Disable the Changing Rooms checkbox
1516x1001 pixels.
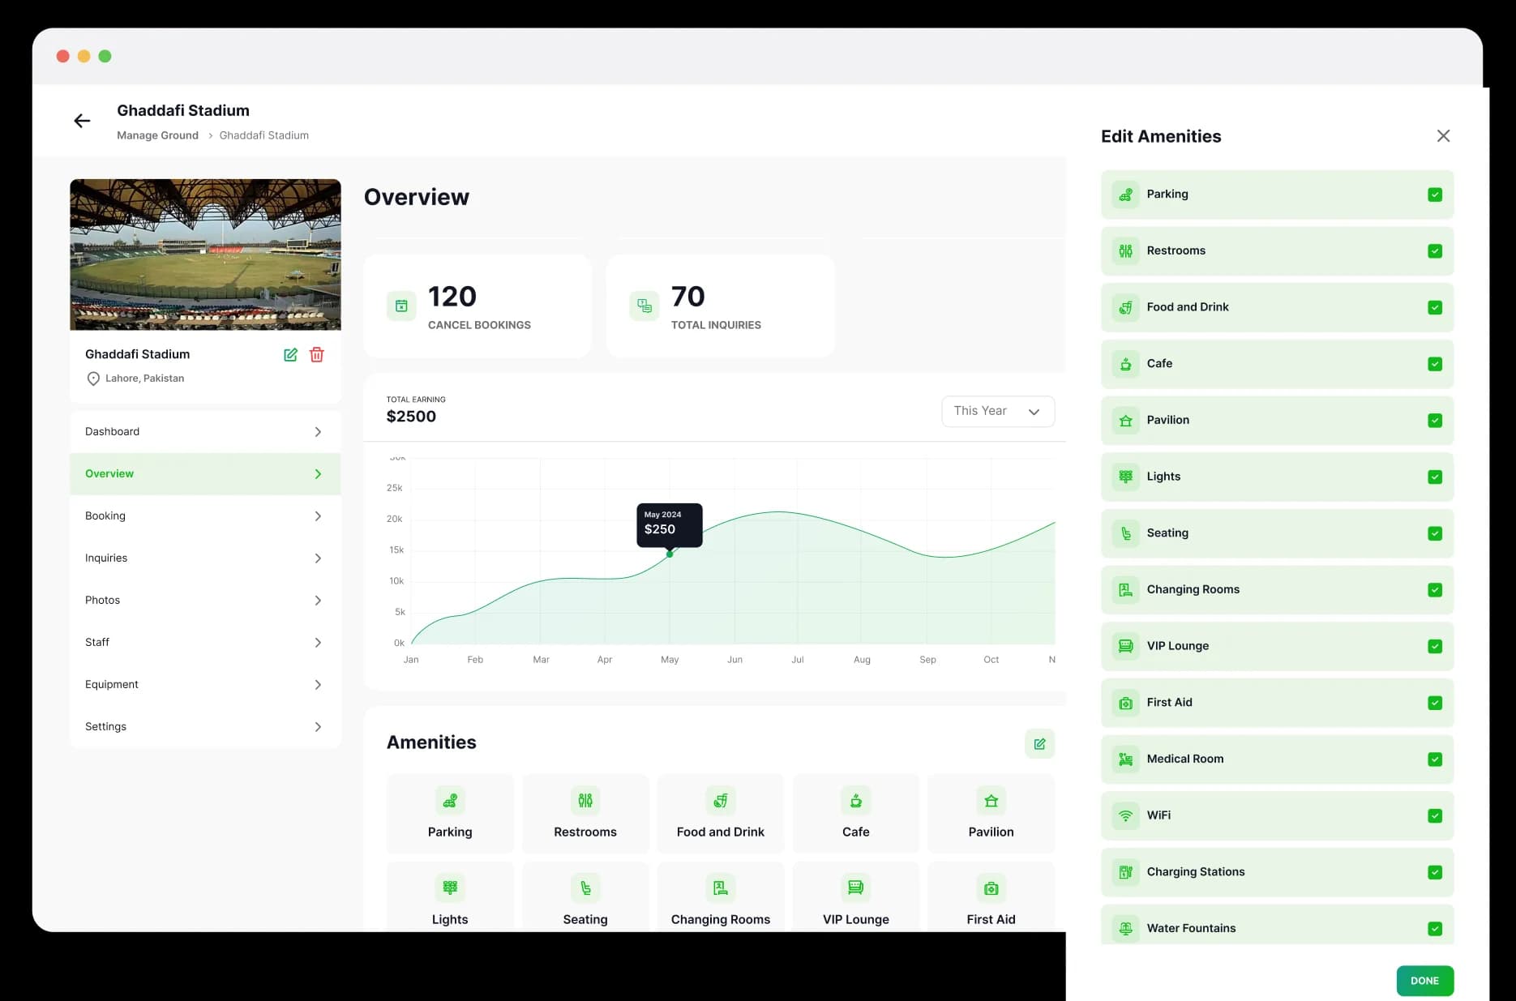pos(1435,590)
